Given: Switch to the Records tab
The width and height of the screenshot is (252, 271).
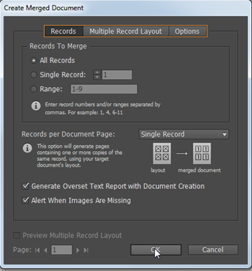Looking at the screenshot, I should coord(64,31).
